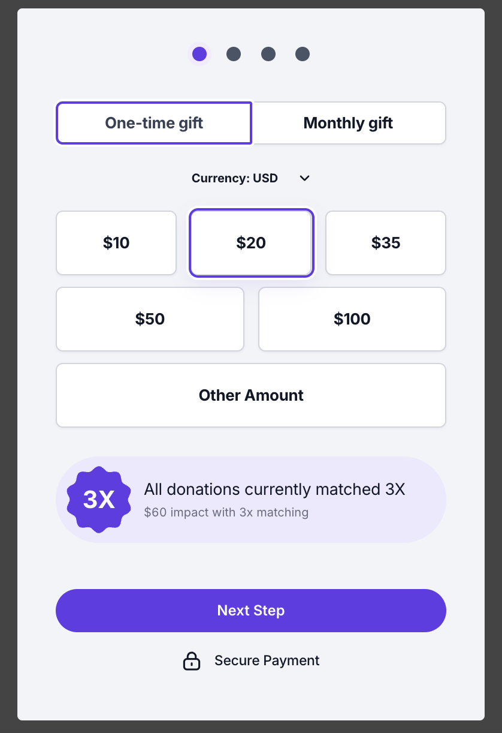502x733 pixels.
Task: Choose the One-time gift option
Action: click(154, 123)
